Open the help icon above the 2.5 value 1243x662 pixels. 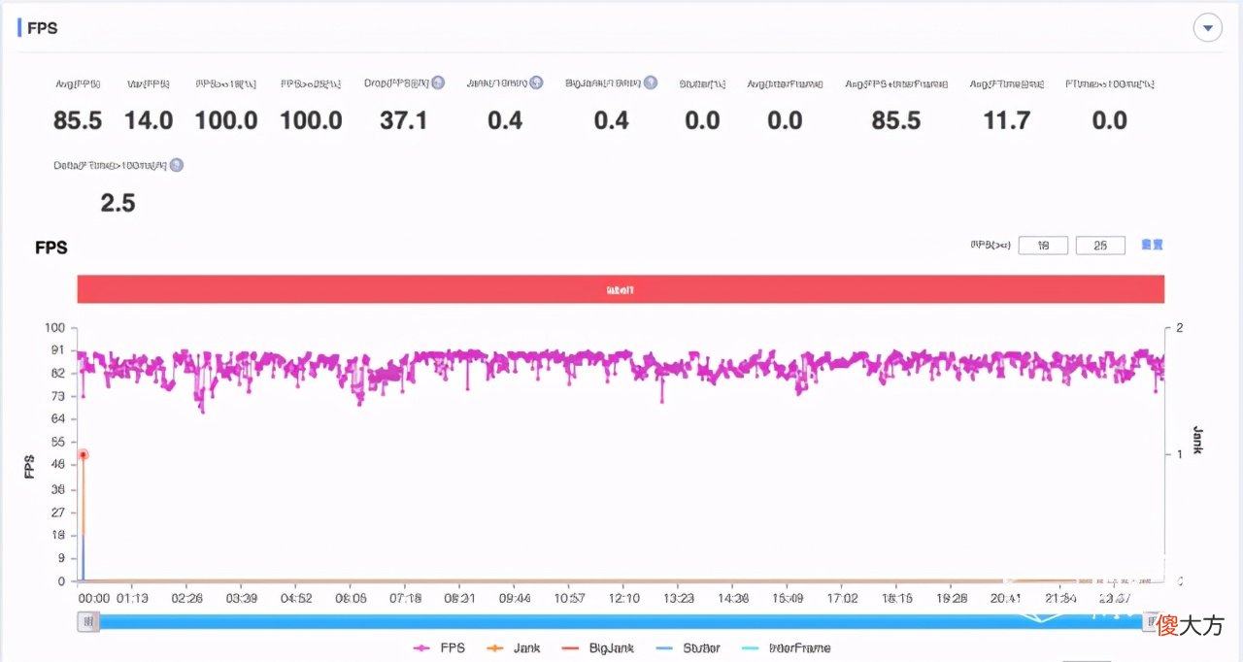(177, 165)
